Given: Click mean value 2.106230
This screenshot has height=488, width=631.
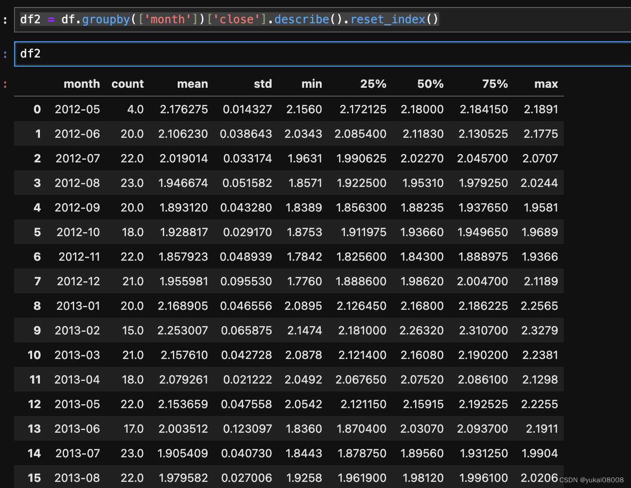Looking at the screenshot, I should [x=183, y=134].
